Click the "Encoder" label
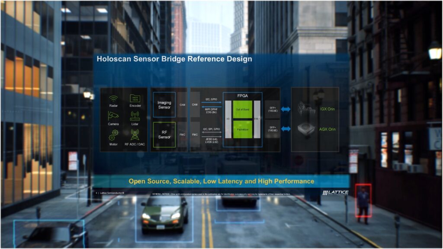Viewport: 443px width, 249px height. pos(135,105)
